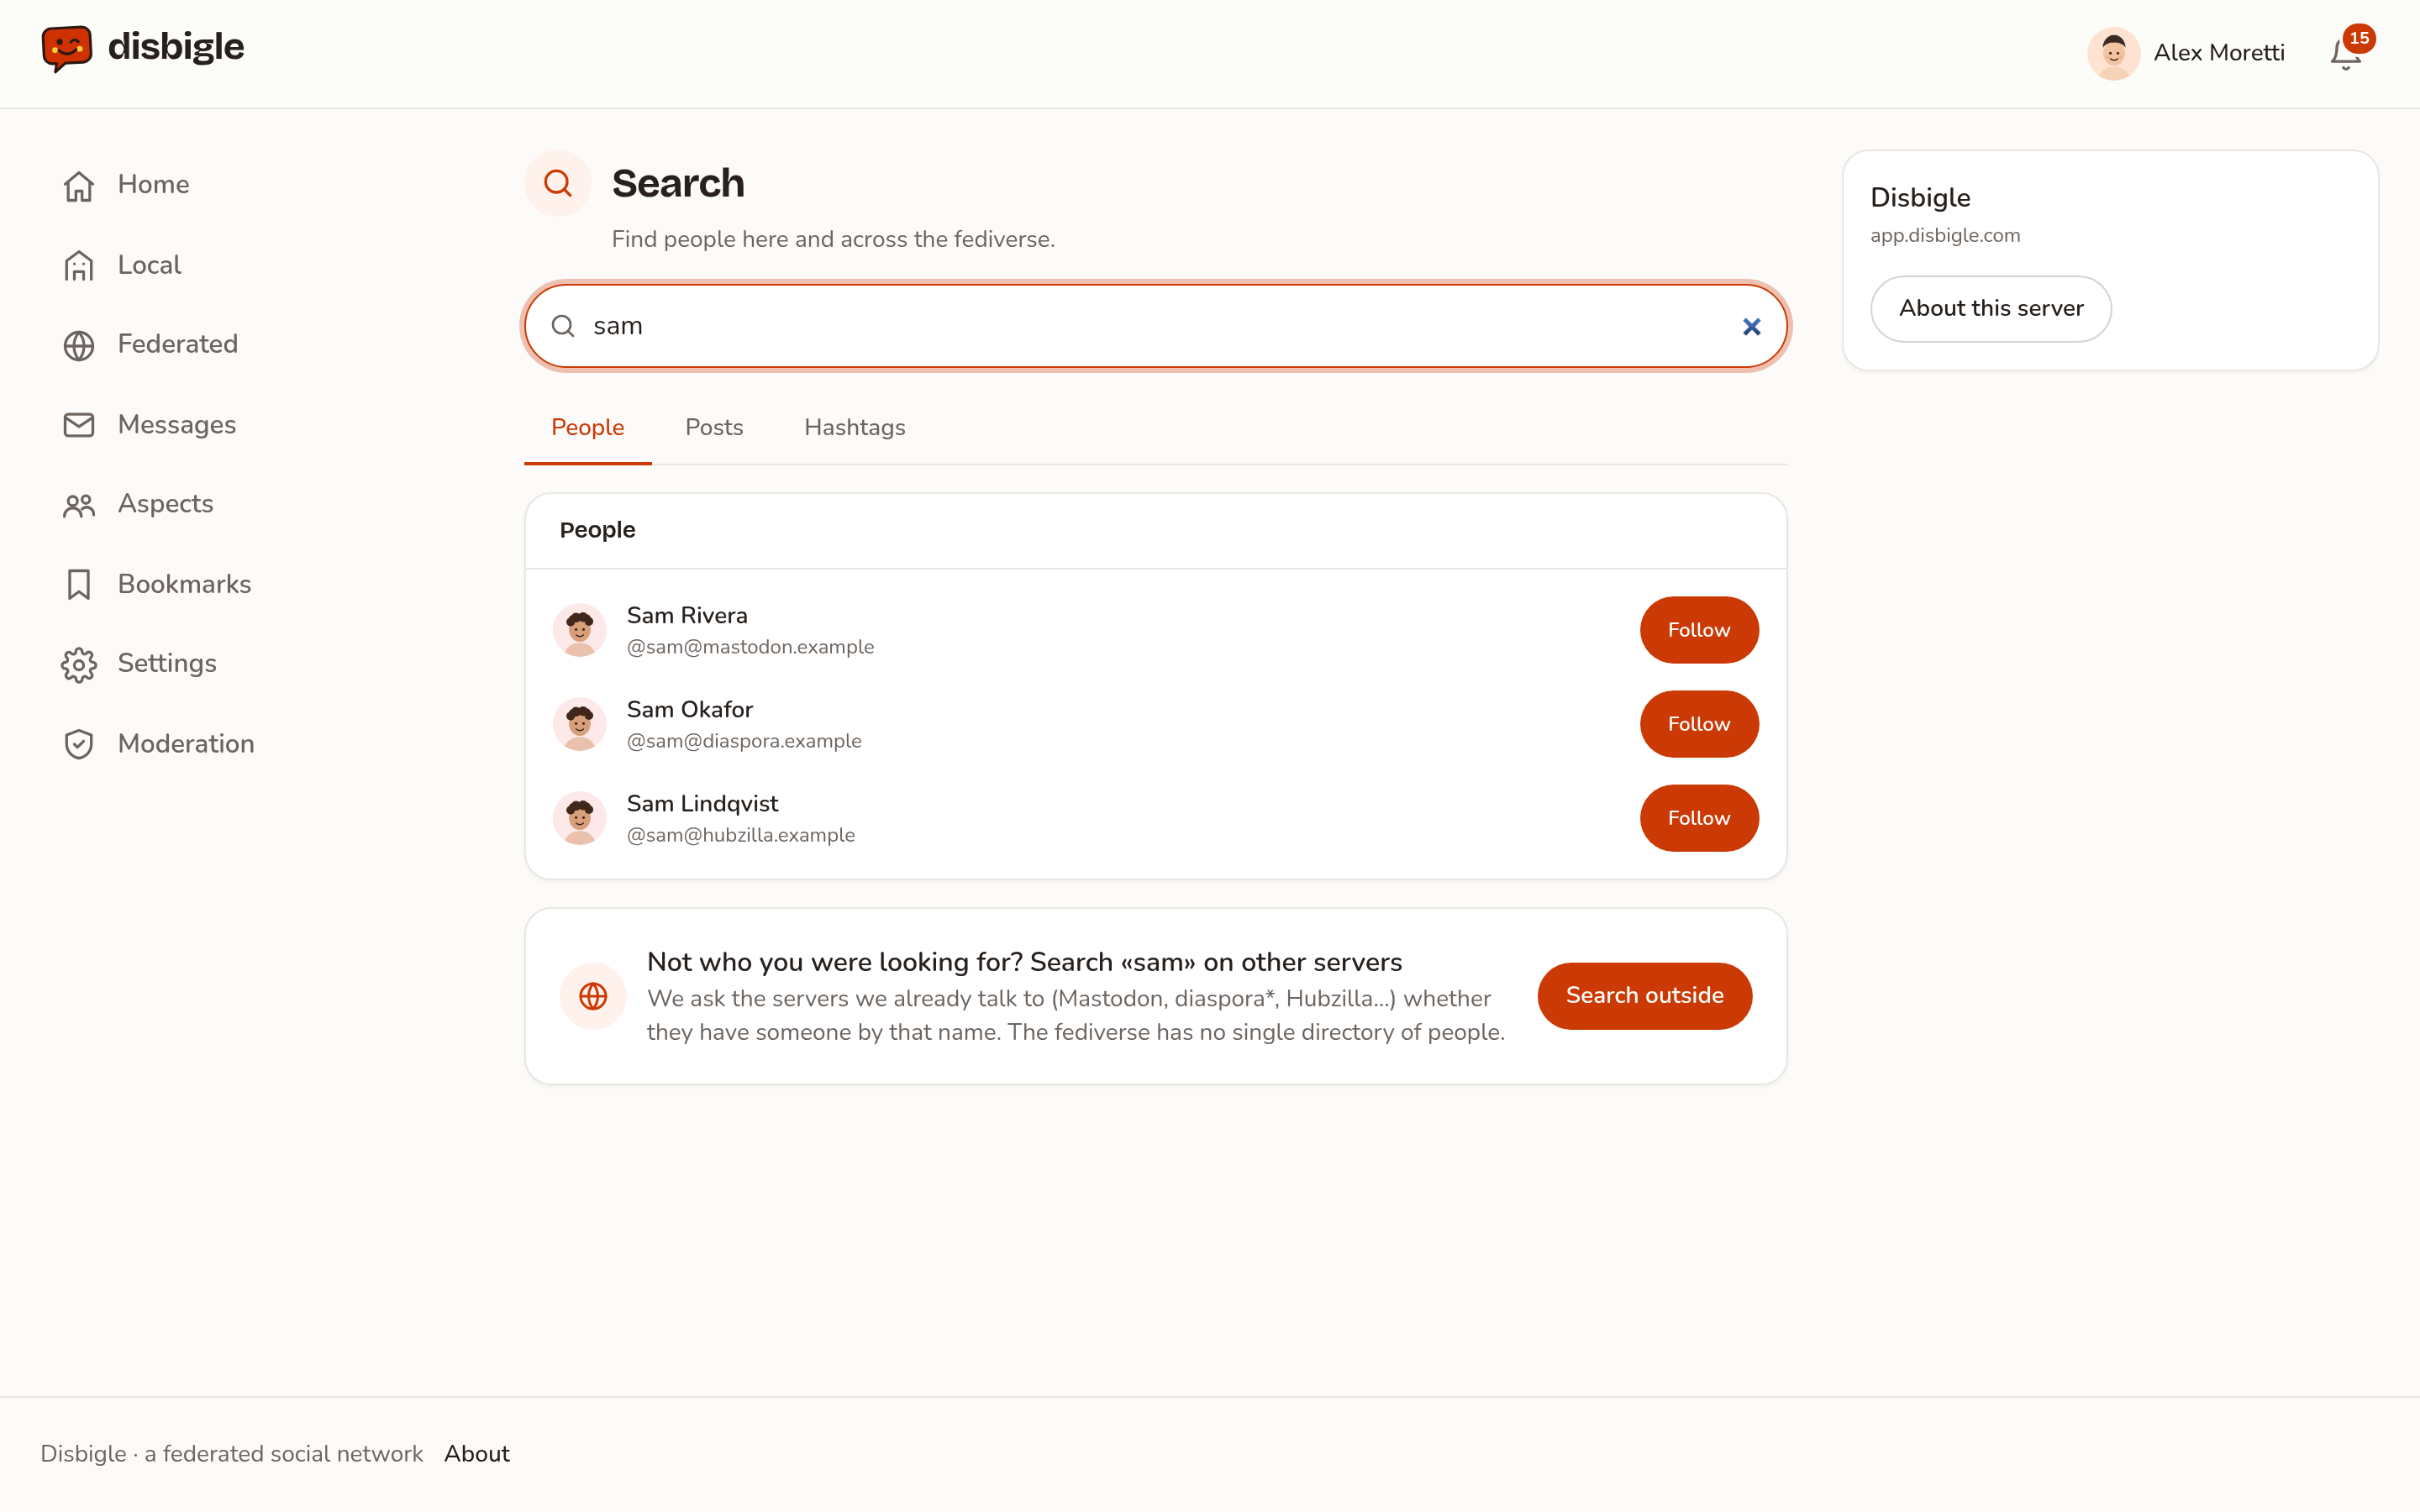Focus the search field containing 'sam'
2420x1512 pixels.
coord(1156,326)
